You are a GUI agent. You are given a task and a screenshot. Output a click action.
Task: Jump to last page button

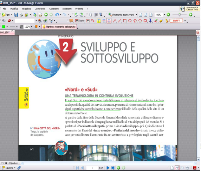click(x=113, y=168)
